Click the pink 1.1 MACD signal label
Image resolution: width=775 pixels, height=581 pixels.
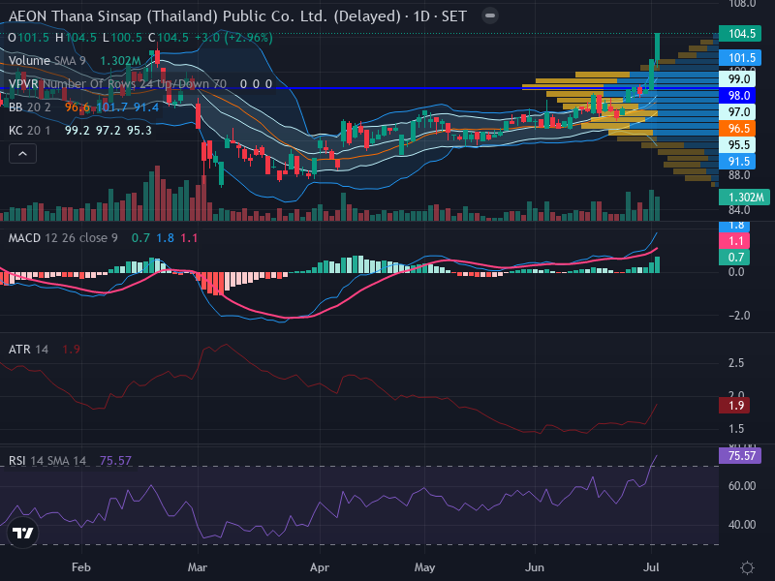[734, 241]
